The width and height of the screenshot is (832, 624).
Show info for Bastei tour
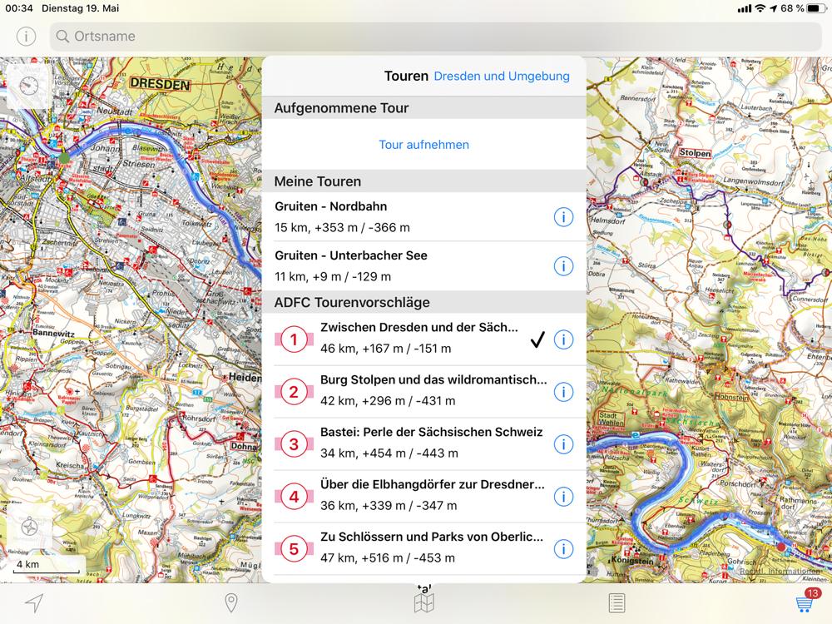pos(563,444)
